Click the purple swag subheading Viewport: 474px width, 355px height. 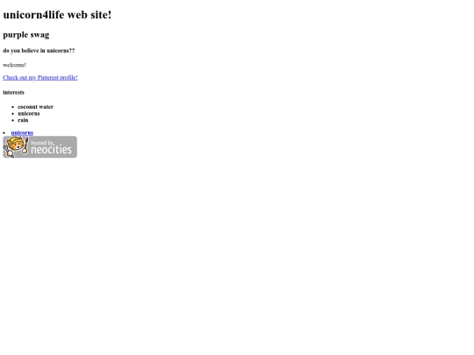click(x=26, y=35)
